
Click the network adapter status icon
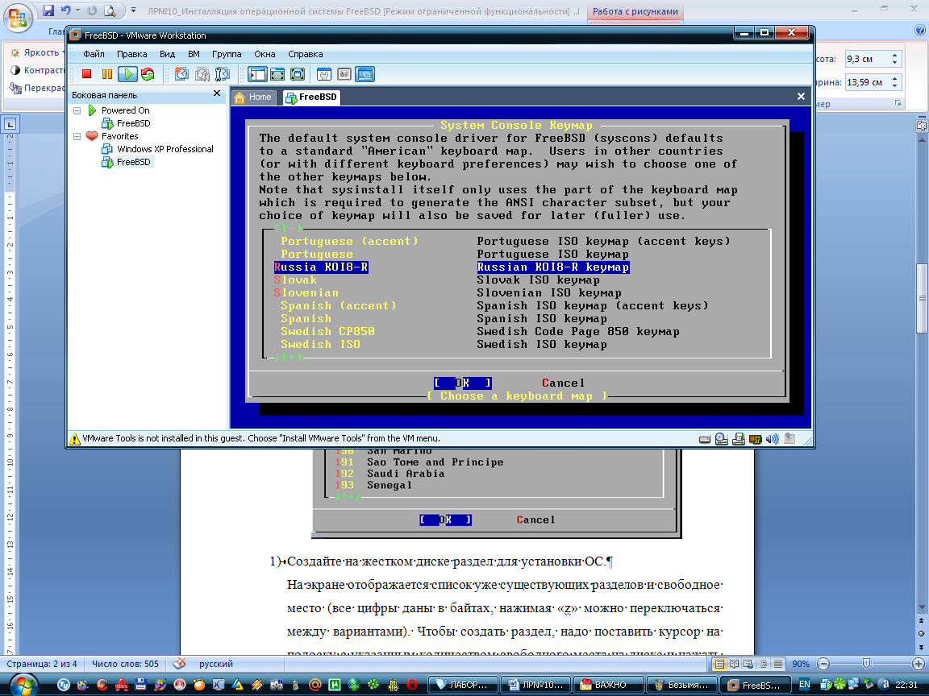coord(755,439)
